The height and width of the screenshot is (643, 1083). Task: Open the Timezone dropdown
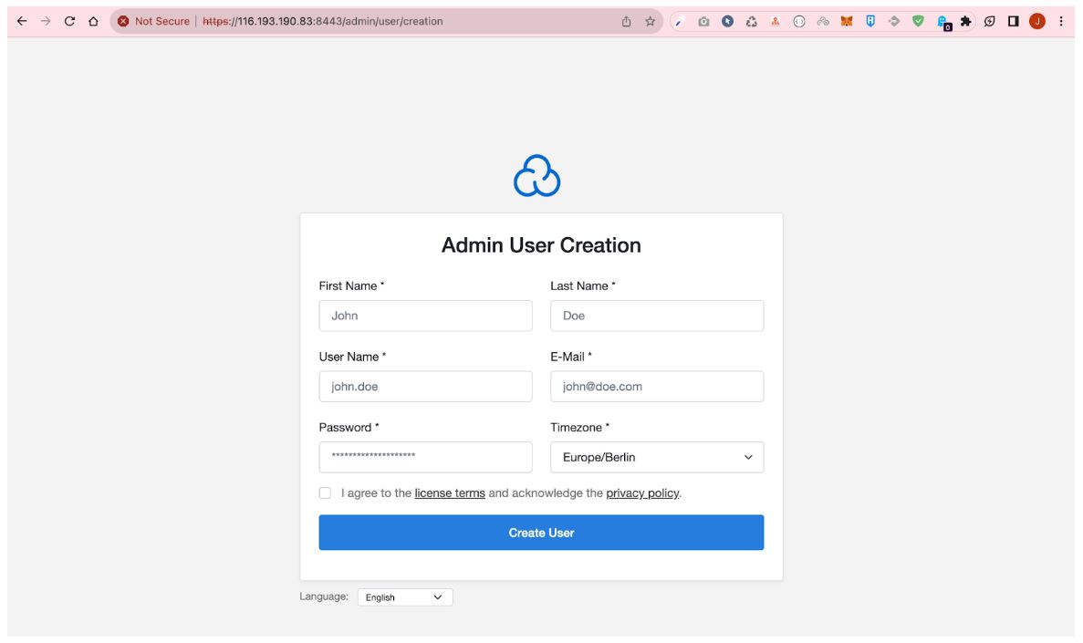point(657,457)
